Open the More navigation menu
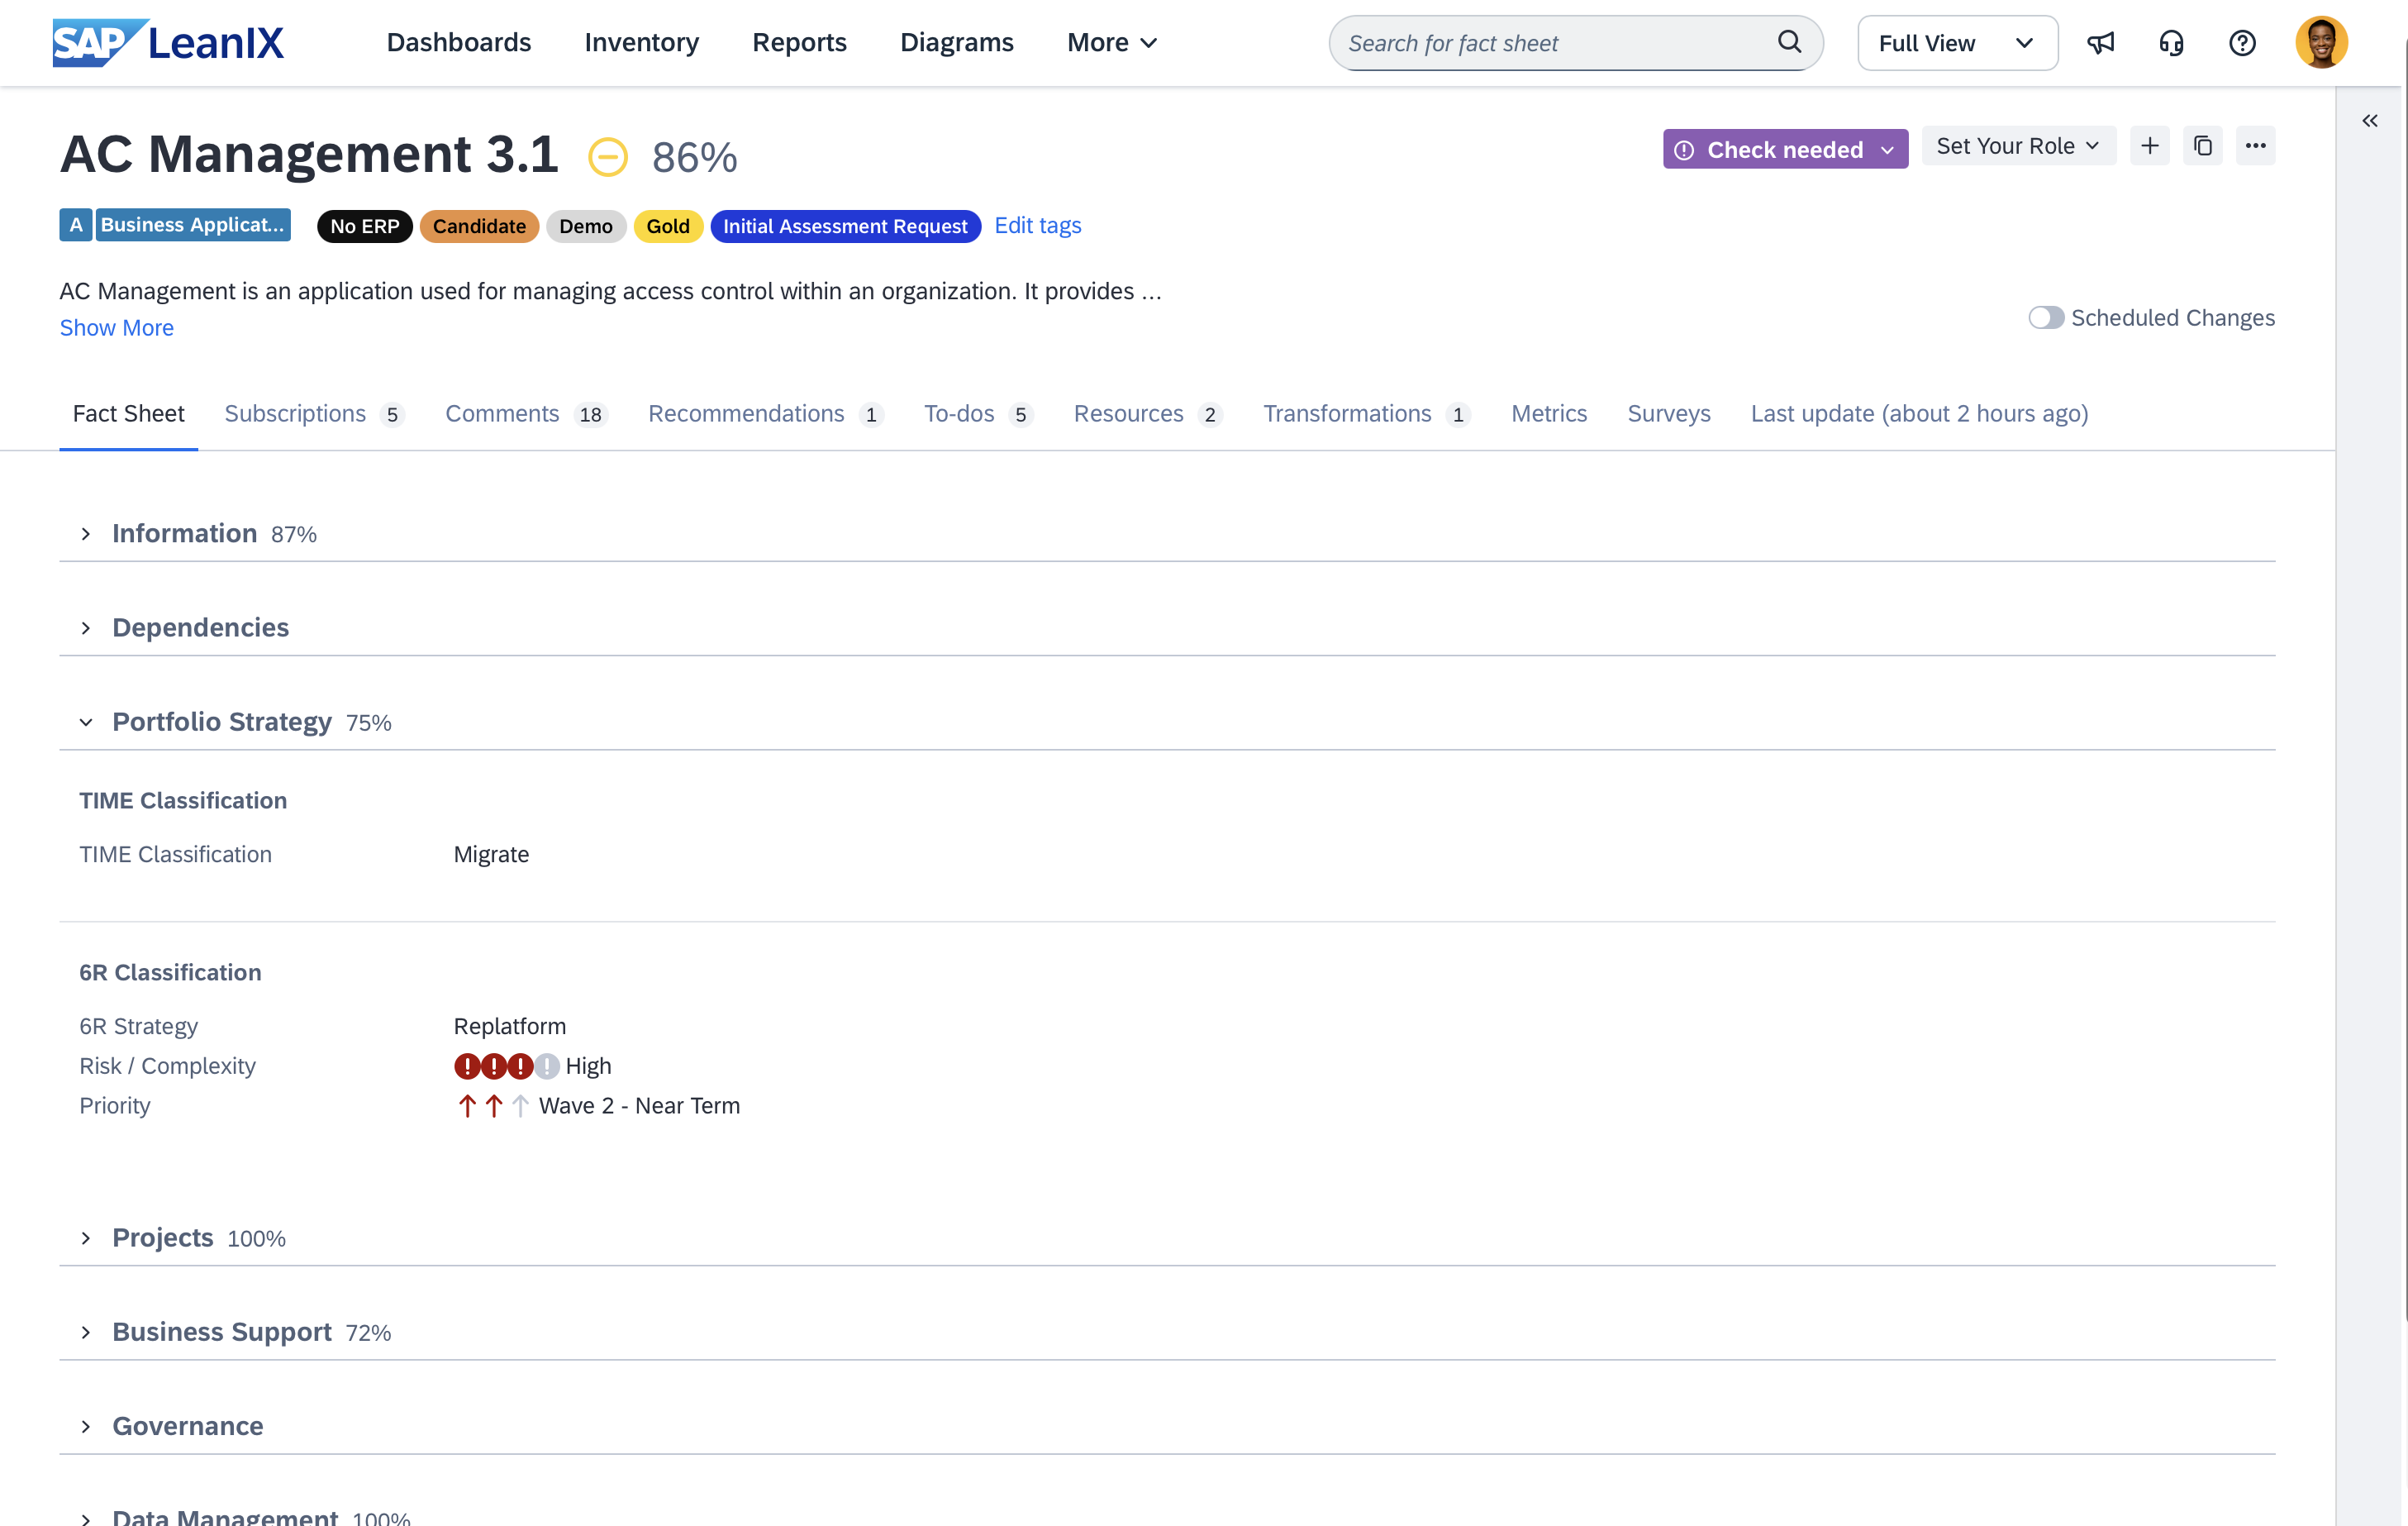Screen dimensions: 2408x1526 1112,43
